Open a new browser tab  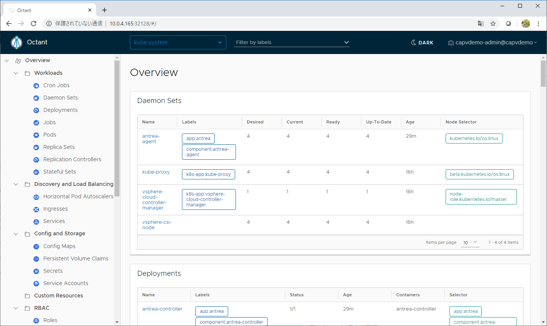[x=104, y=10]
